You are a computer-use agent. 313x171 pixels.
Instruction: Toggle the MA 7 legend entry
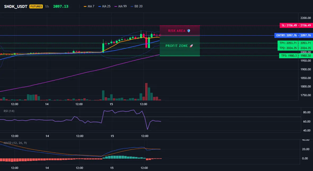click(89, 6)
